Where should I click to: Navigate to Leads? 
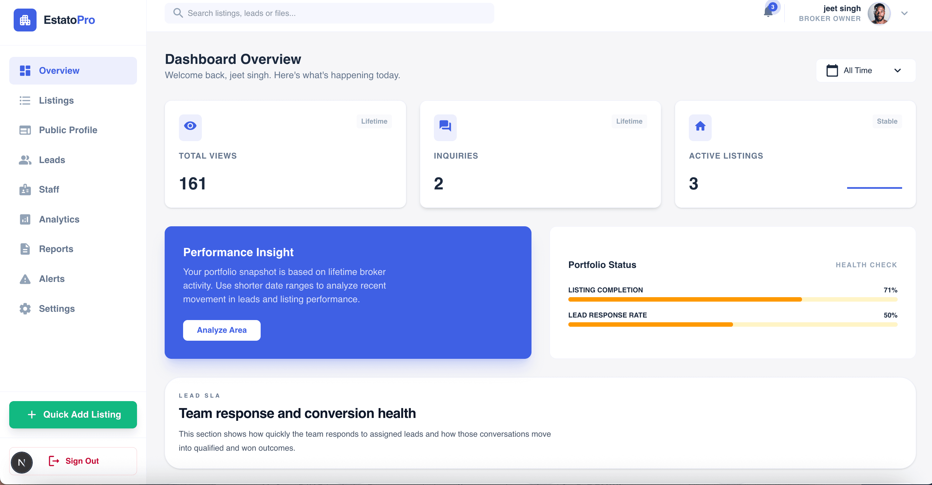(73, 160)
